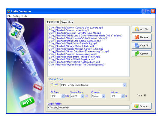Select file A Whiter Shade of Pale.mp3
This screenshot has height=122, width=162.
click(x=77, y=38)
